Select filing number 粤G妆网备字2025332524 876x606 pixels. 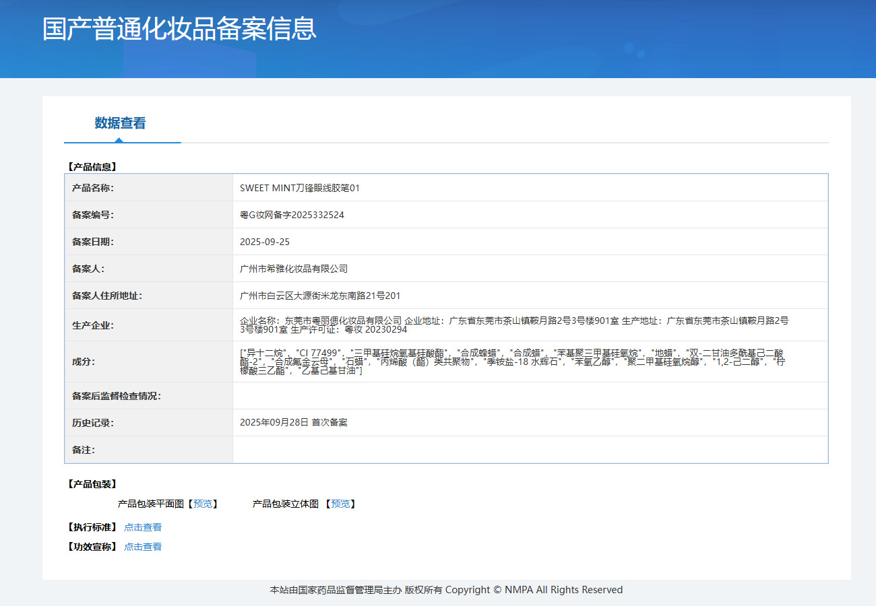pos(292,215)
